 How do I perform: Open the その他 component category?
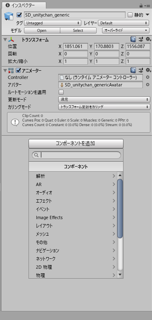point(73,242)
